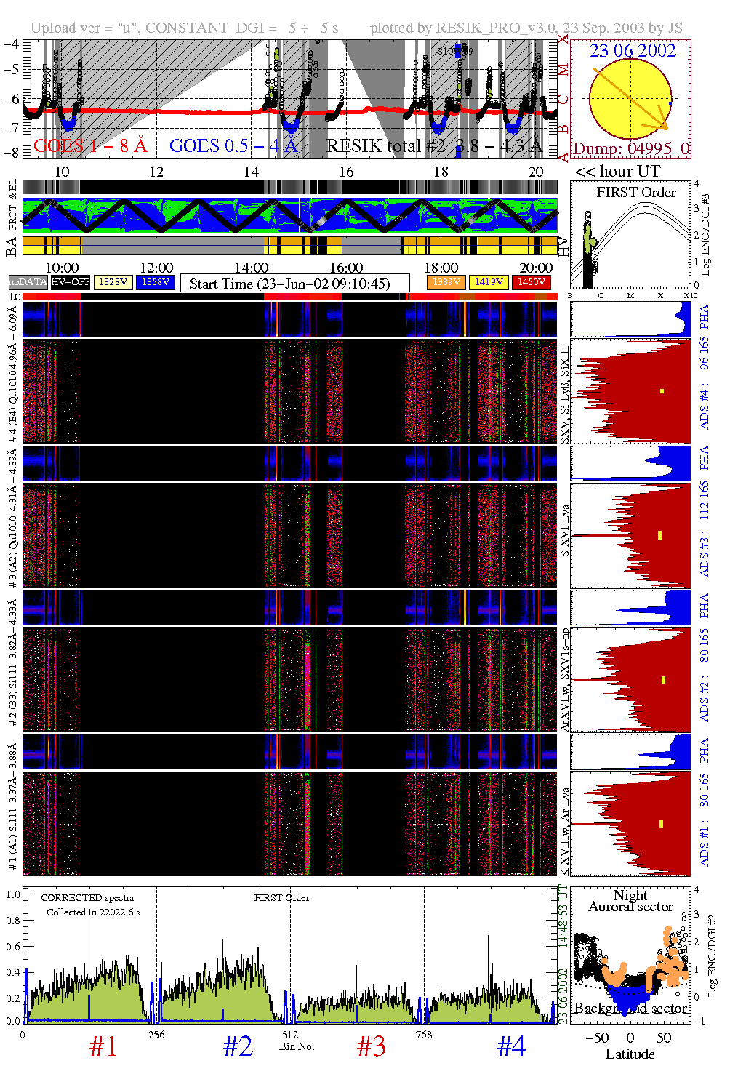Select the red #1 spectrum channel label

coord(103,1046)
